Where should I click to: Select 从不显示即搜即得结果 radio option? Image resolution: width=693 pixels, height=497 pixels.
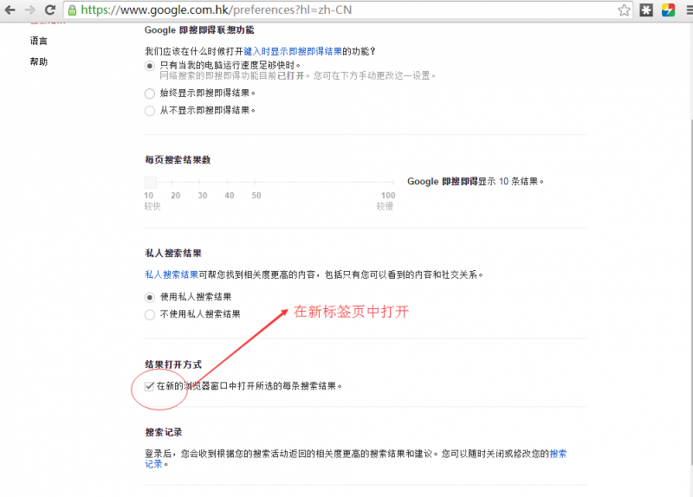[150, 111]
